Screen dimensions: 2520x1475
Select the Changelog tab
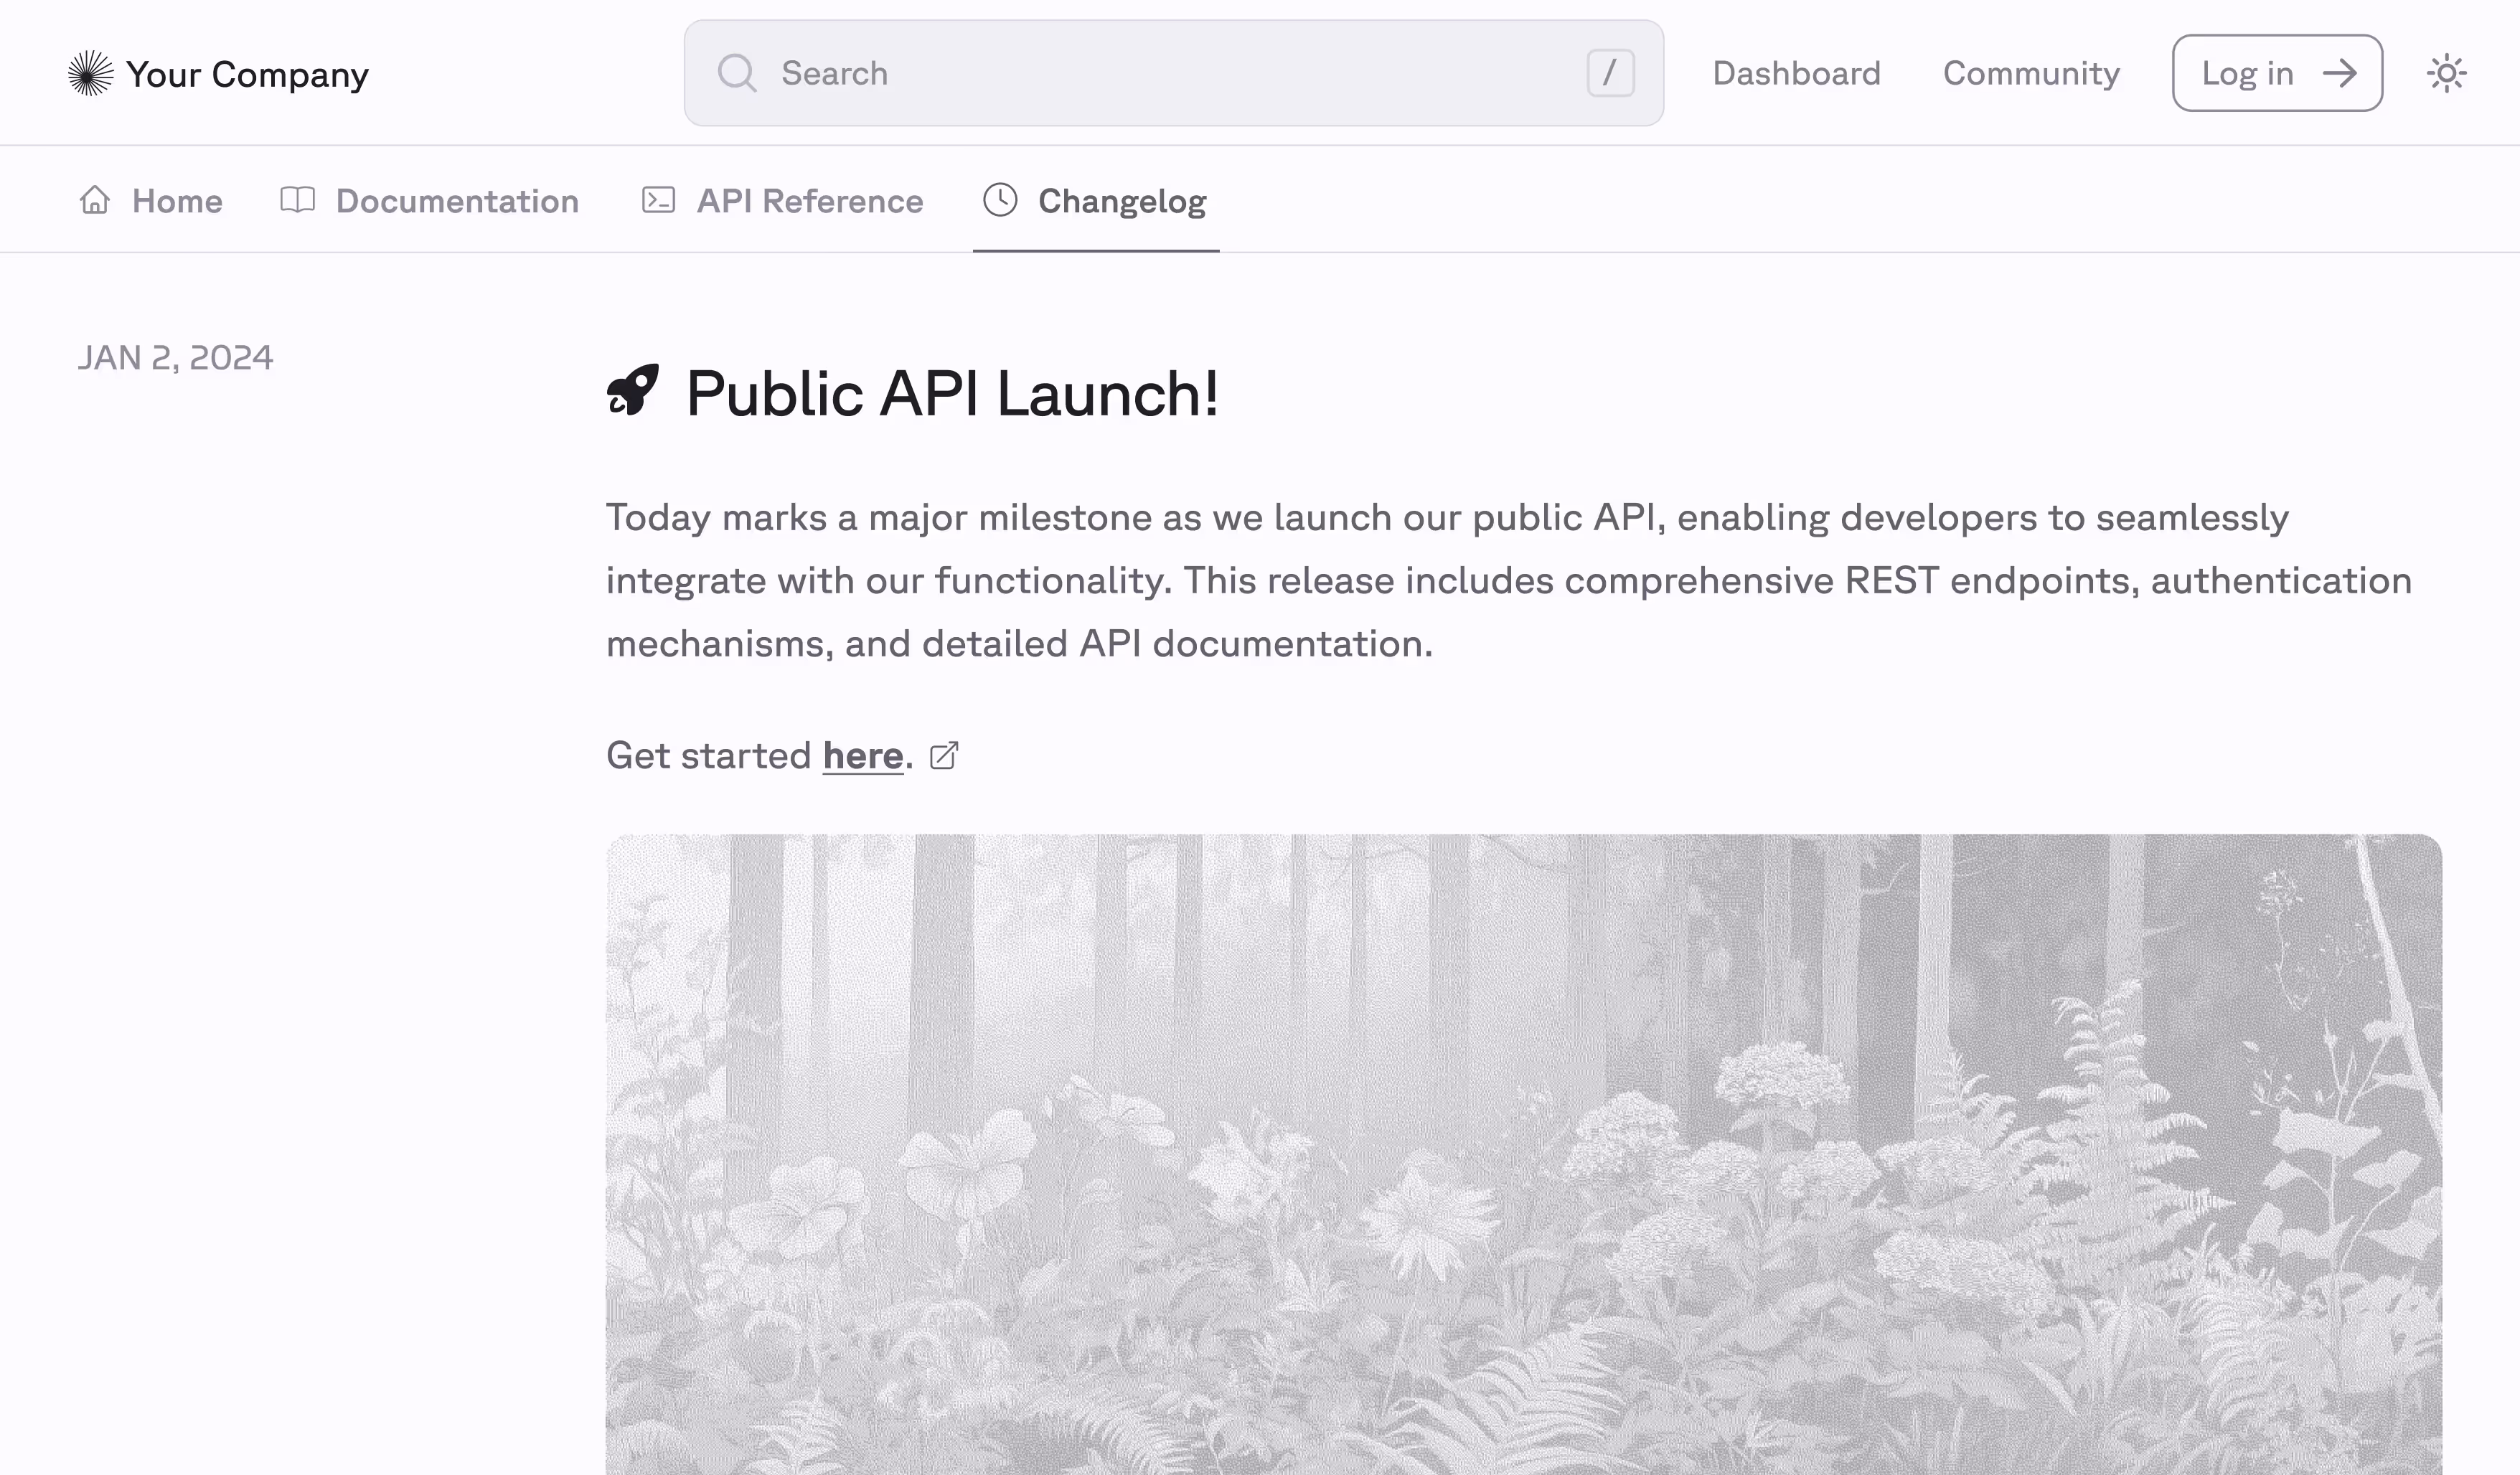(x=1121, y=201)
